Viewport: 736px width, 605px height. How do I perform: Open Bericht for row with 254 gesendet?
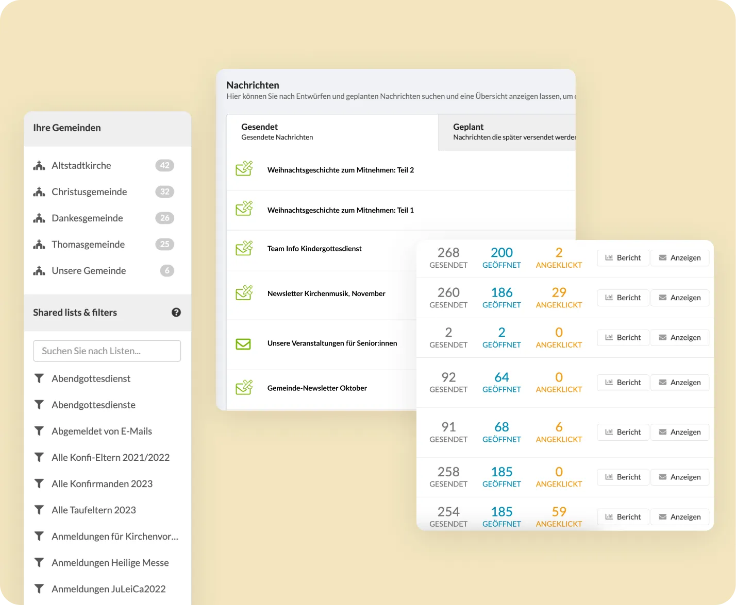623,517
